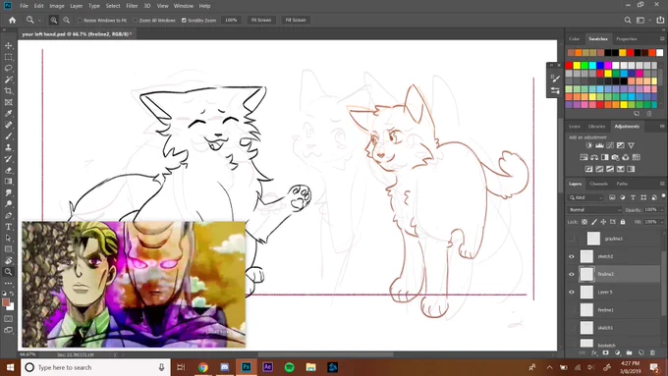Click the Zoom Out mode icon

tap(66, 20)
